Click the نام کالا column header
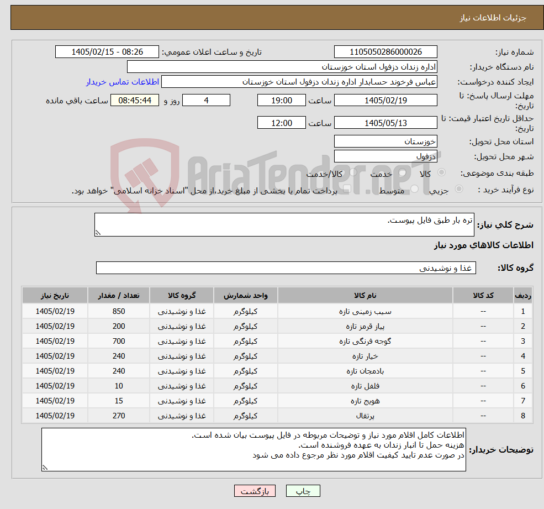This screenshot has height=509, width=544. pos(365,296)
